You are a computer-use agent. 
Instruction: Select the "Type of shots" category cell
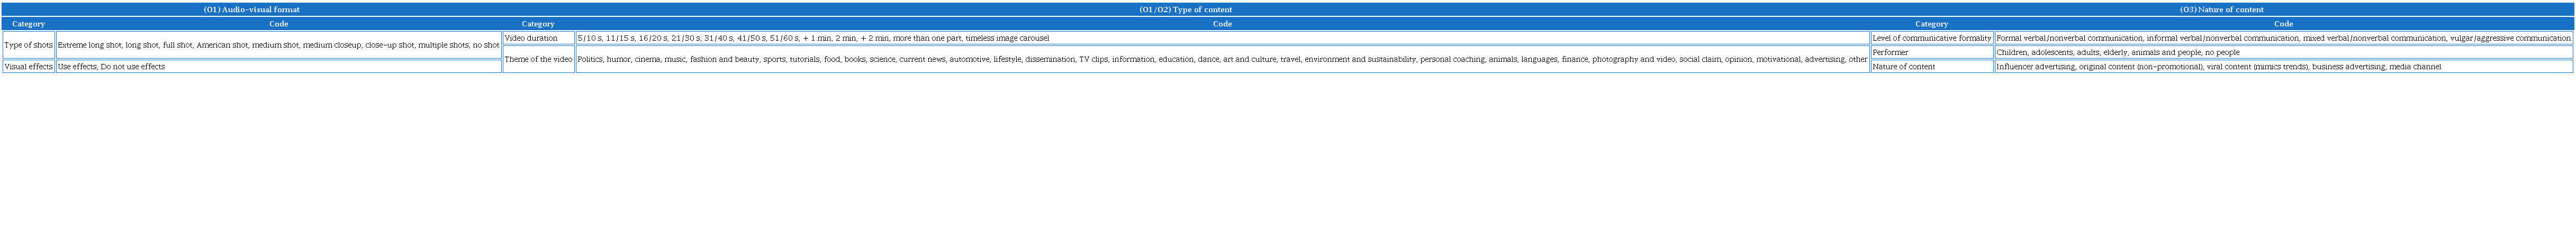click(x=28, y=45)
